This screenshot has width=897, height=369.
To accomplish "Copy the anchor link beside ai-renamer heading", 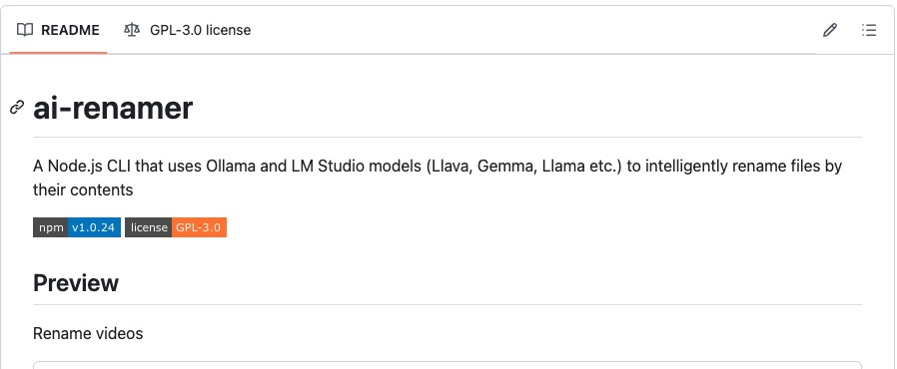I will click(x=17, y=108).
